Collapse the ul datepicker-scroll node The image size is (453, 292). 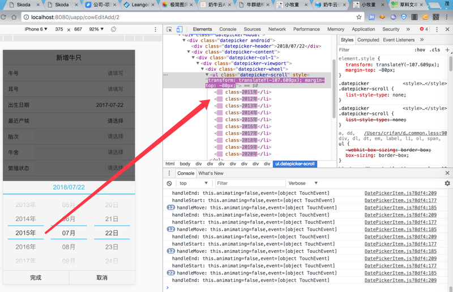pos(207,75)
